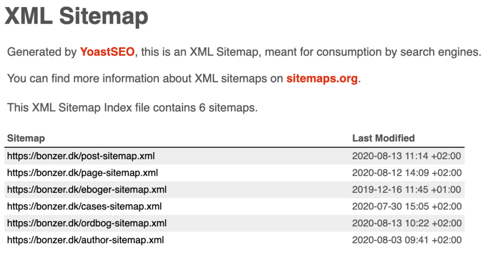Open the post-sitemap.xml URL

click(x=81, y=156)
